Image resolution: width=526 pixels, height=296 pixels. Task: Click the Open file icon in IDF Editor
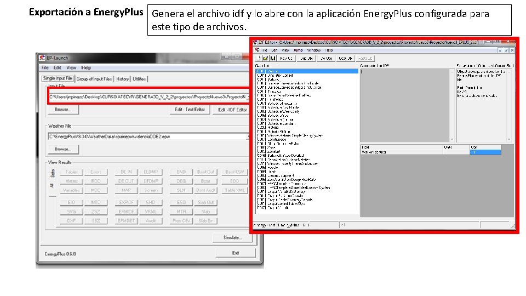click(x=265, y=59)
